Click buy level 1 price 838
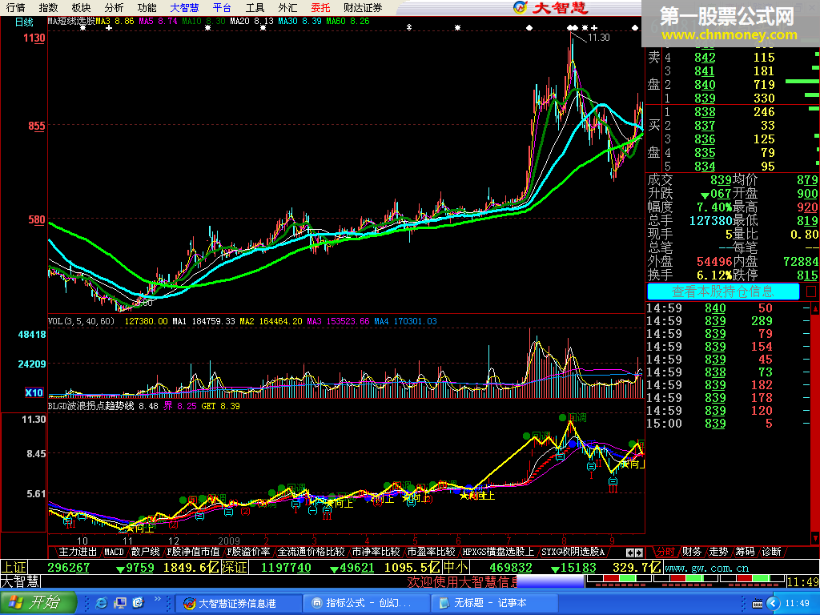Screen dimensions: 820x615 pos(705,112)
